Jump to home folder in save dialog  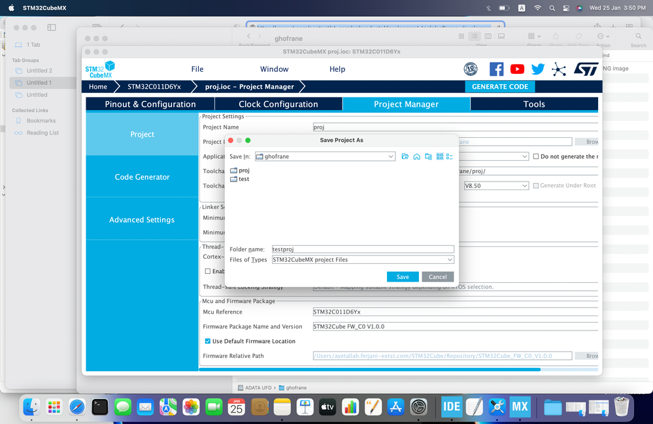click(416, 156)
